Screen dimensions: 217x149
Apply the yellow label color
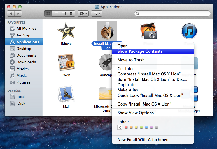tap(136, 127)
